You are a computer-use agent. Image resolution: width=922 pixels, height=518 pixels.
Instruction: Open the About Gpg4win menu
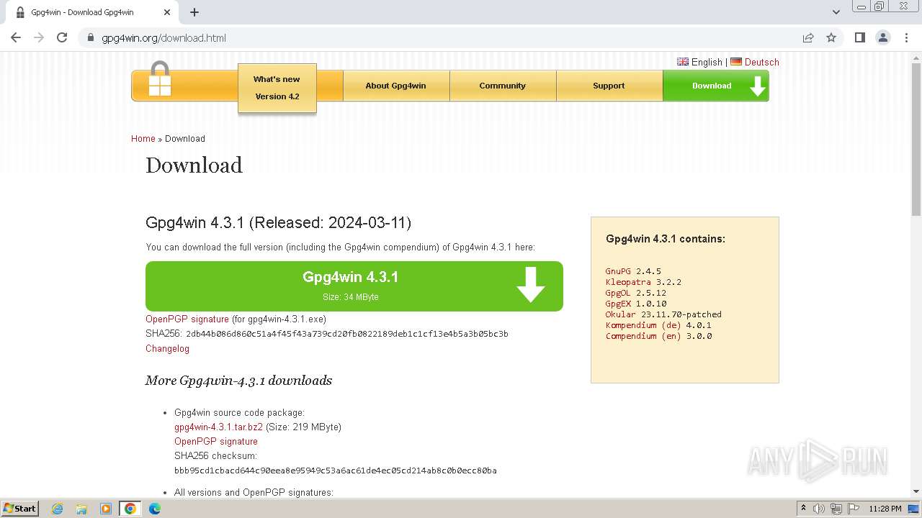coord(395,86)
